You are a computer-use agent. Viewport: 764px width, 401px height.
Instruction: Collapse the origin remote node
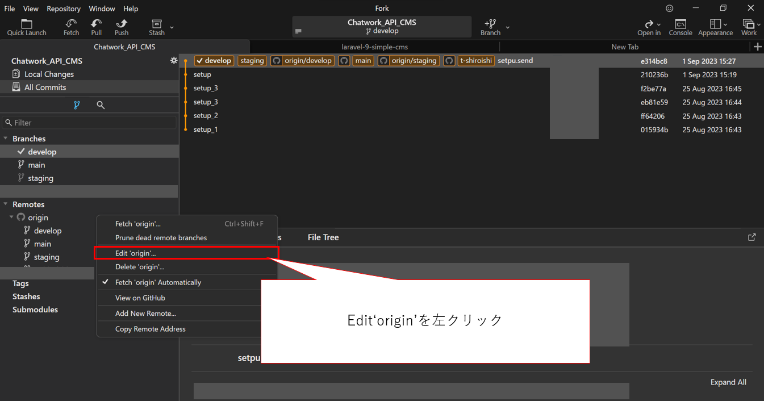12,218
